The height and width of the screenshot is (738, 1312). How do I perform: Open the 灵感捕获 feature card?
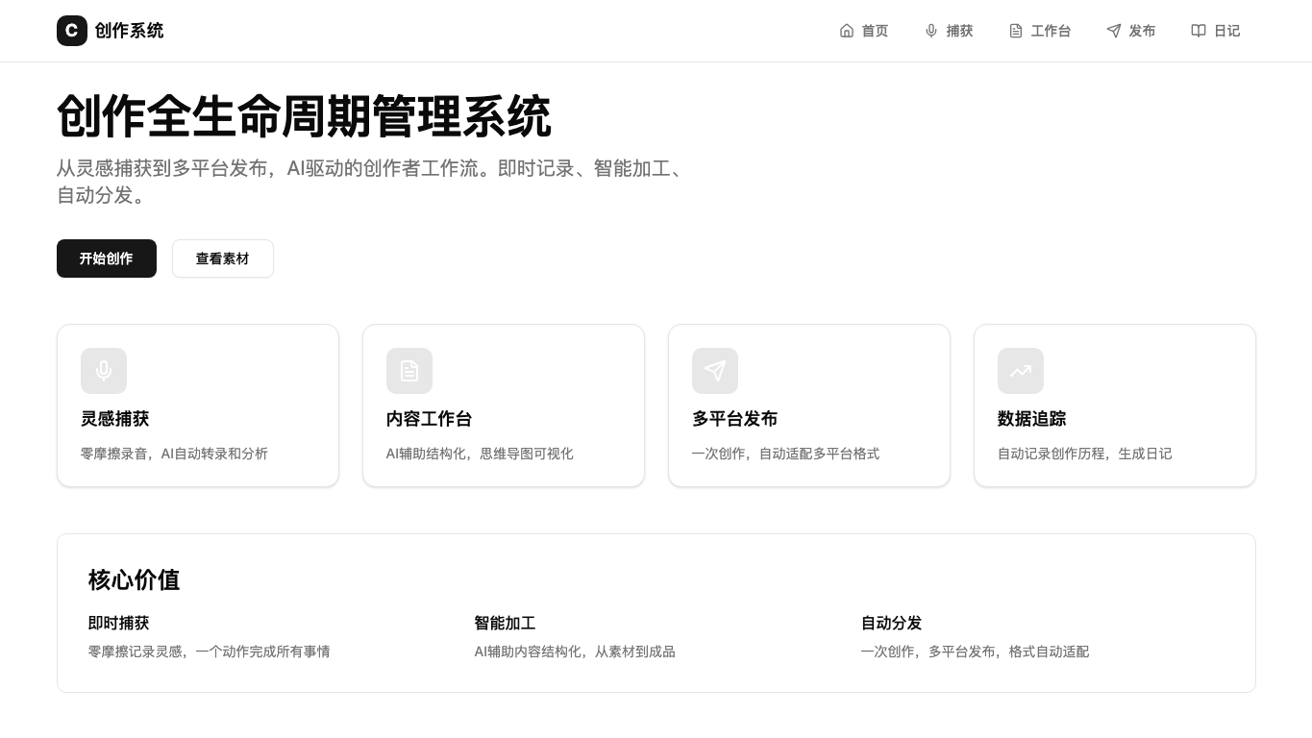point(198,405)
